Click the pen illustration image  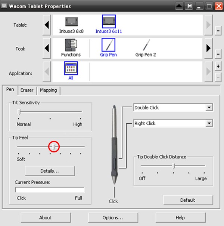[x=115, y=145]
